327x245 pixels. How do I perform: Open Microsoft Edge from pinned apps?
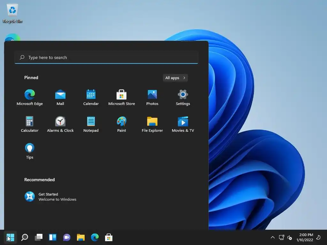pyautogui.click(x=30, y=97)
